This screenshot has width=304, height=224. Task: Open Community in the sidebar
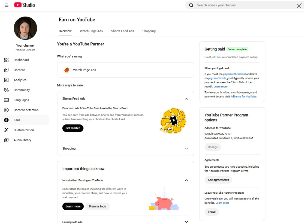tap(25, 90)
